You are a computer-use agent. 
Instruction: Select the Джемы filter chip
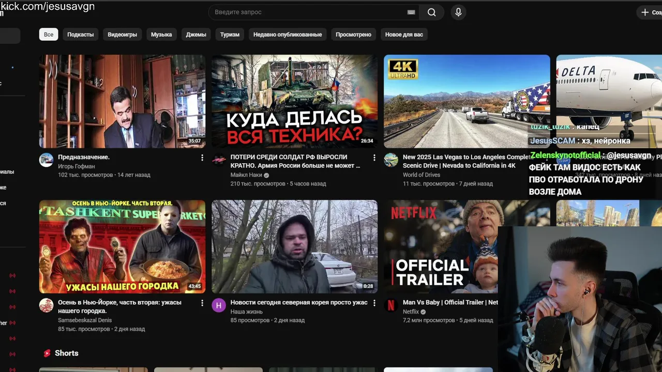[196, 35]
